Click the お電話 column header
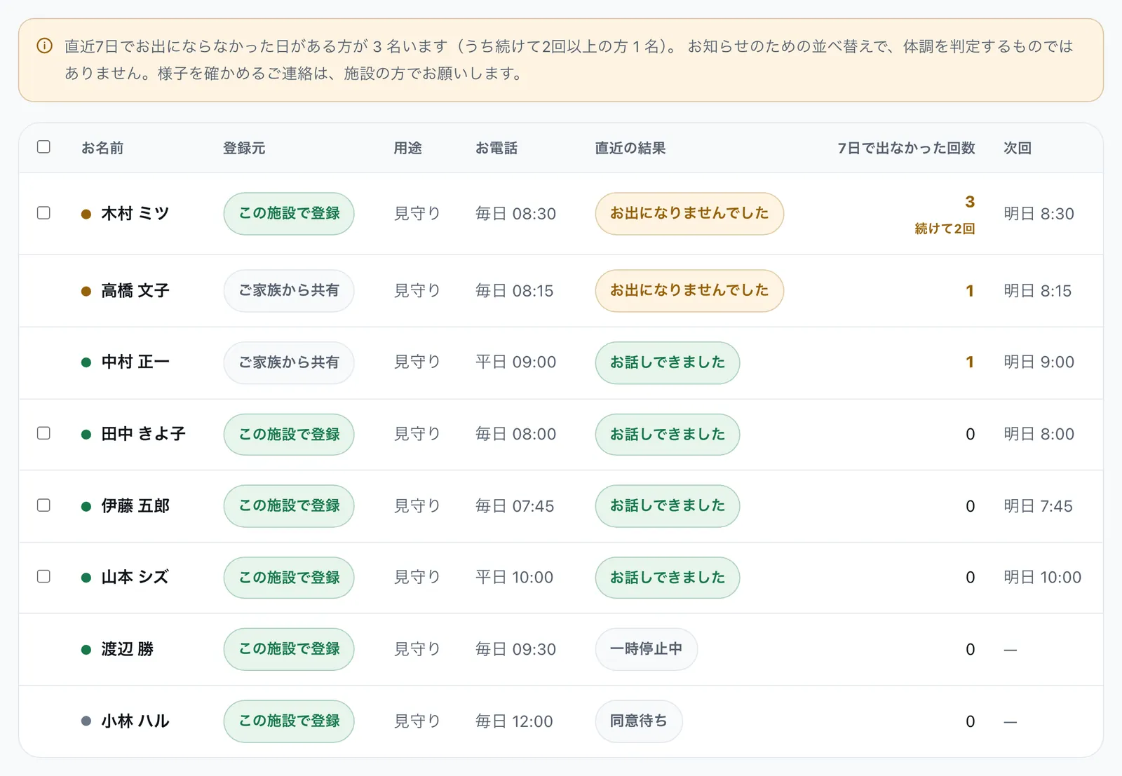The height and width of the screenshot is (776, 1122). click(x=496, y=148)
